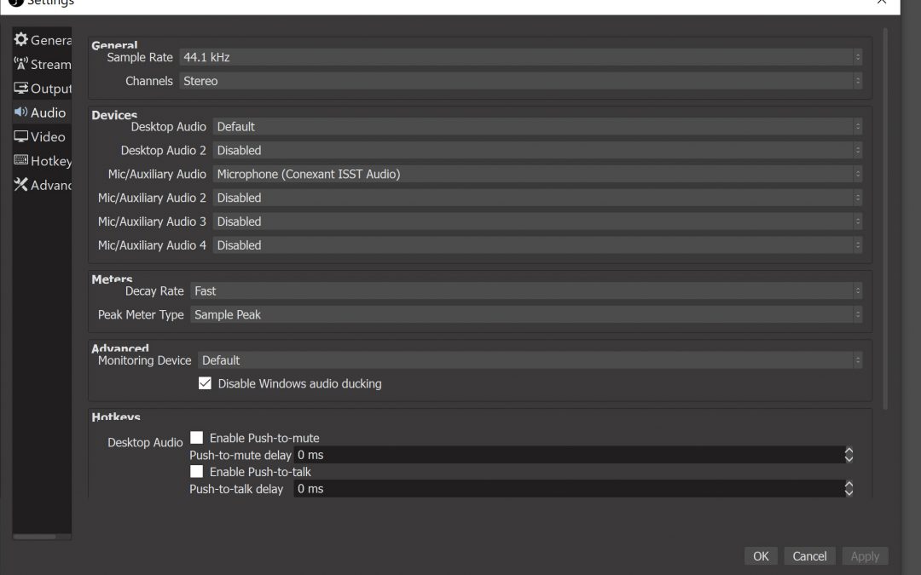Select the Output icon in sidebar
The image size is (921, 575).
(x=21, y=89)
